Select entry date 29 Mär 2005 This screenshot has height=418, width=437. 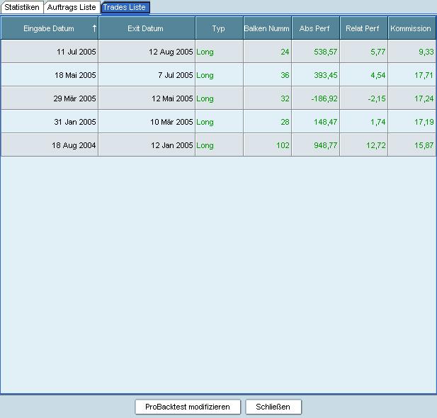74,98
